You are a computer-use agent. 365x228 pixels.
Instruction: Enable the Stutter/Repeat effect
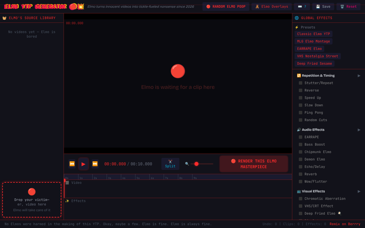tap(301, 83)
